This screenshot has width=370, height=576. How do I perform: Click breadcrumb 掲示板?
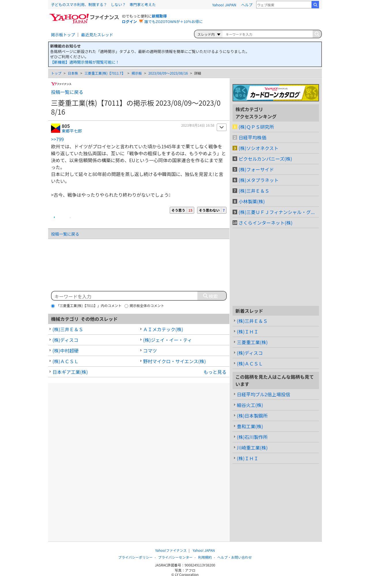137,73
